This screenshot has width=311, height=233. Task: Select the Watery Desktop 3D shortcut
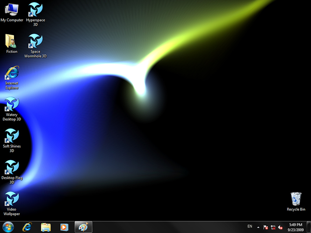[12, 109]
